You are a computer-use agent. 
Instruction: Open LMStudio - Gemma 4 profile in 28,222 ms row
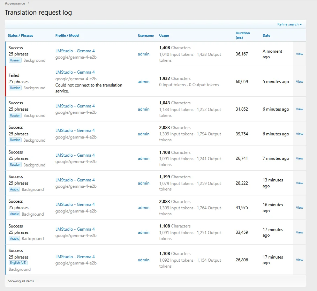pos(75,180)
